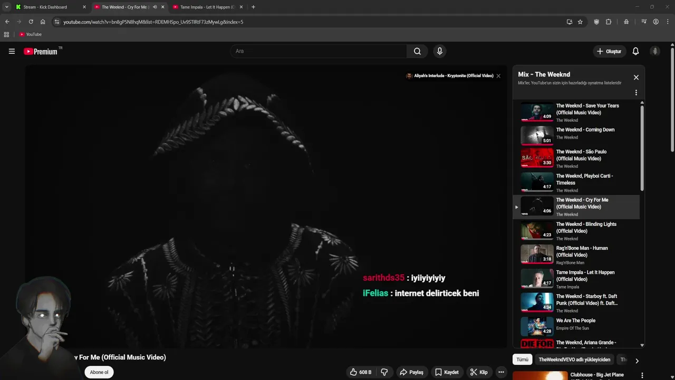Open Aliyah's Interlude - Kryptonite card link
The height and width of the screenshot is (380, 675).
click(x=449, y=76)
